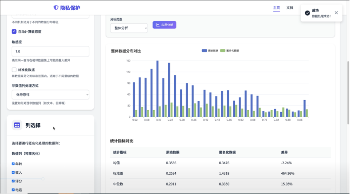Click the 15.05% difference cell
The image size is (350, 194).
[x=286, y=184]
